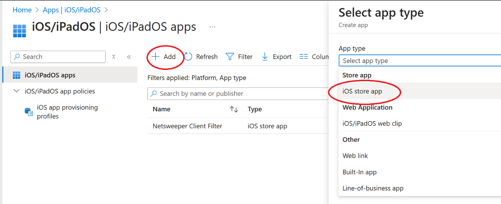Click the Type column header
The width and height of the screenshot is (501, 204).
pos(255,109)
